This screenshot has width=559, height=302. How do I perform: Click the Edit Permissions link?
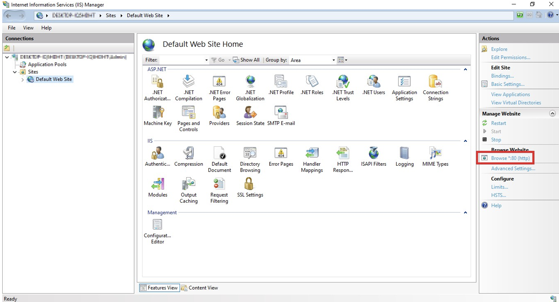[511, 57]
